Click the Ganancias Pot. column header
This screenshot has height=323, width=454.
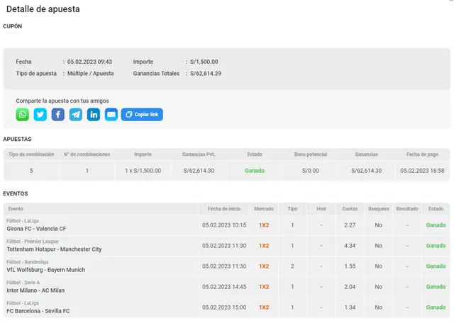click(x=199, y=154)
